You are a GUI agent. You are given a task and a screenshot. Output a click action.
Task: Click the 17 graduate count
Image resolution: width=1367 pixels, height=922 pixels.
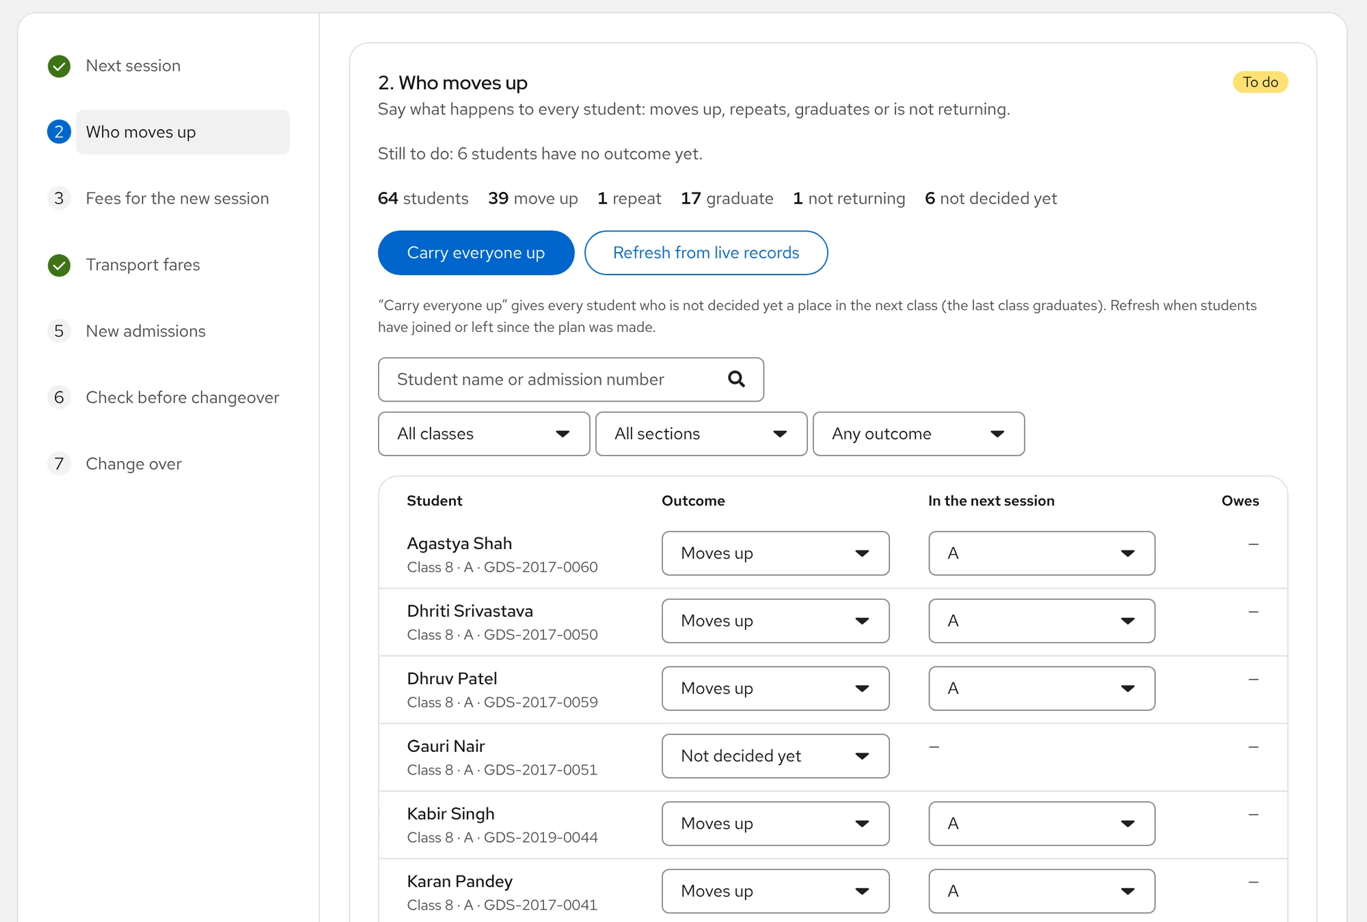point(727,198)
